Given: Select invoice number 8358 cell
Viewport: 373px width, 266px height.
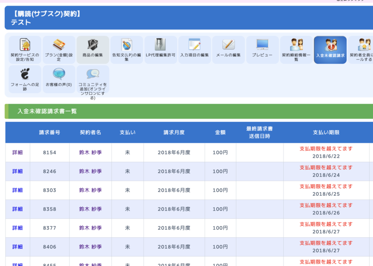Looking at the screenshot, I should pos(49,209).
